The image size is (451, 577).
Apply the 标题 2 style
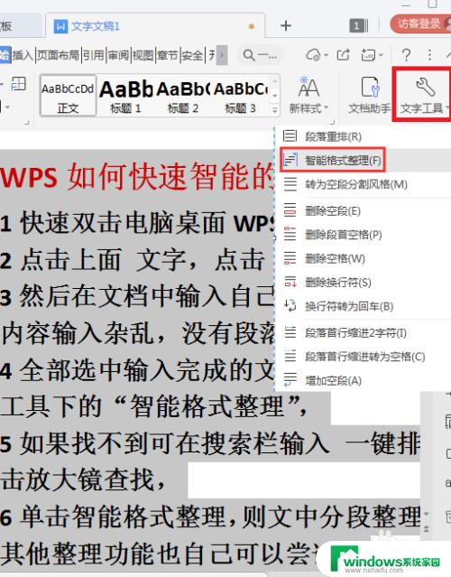[x=183, y=96]
